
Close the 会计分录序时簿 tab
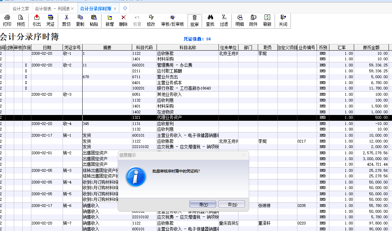(115, 8)
